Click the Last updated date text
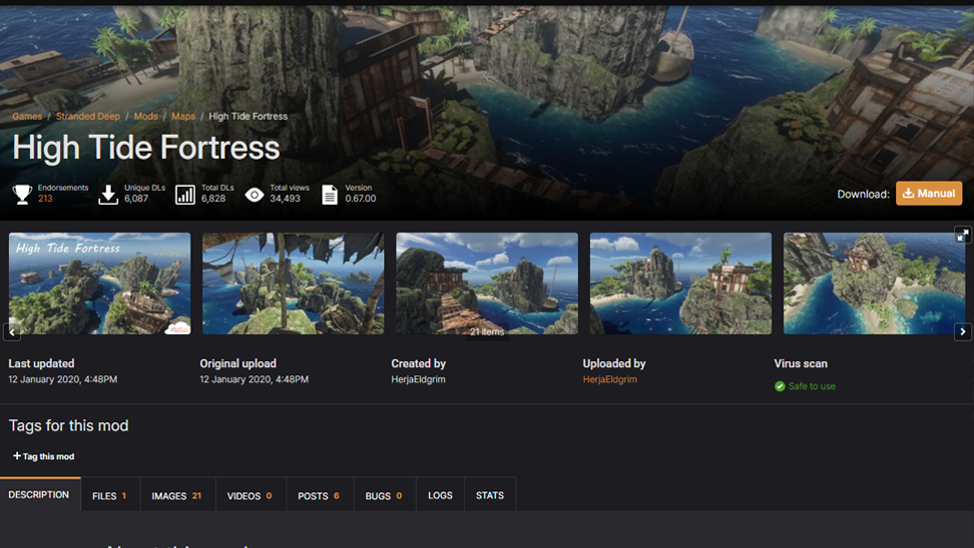The height and width of the screenshot is (548, 974). click(x=63, y=379)
